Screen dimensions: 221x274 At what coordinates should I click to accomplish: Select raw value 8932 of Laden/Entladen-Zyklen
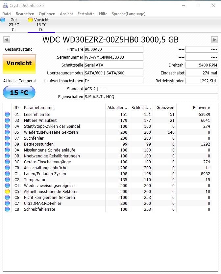click(206, 174)
